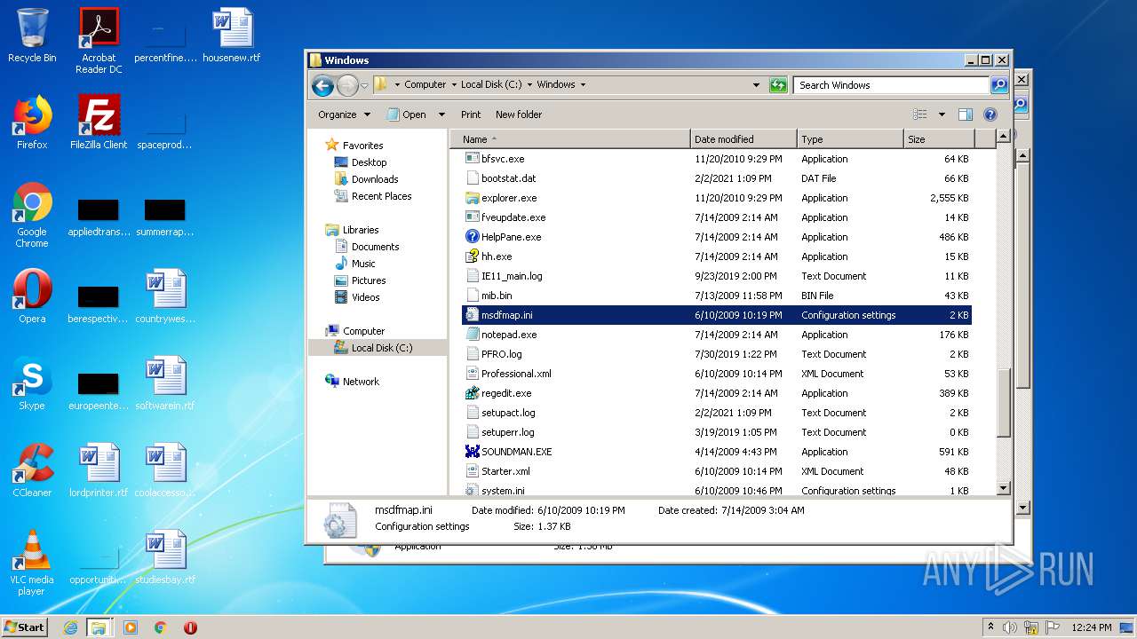
Task: Click the Back navigation arrow in Explorer
Action: pyautogui.click(x=323, y=85)
